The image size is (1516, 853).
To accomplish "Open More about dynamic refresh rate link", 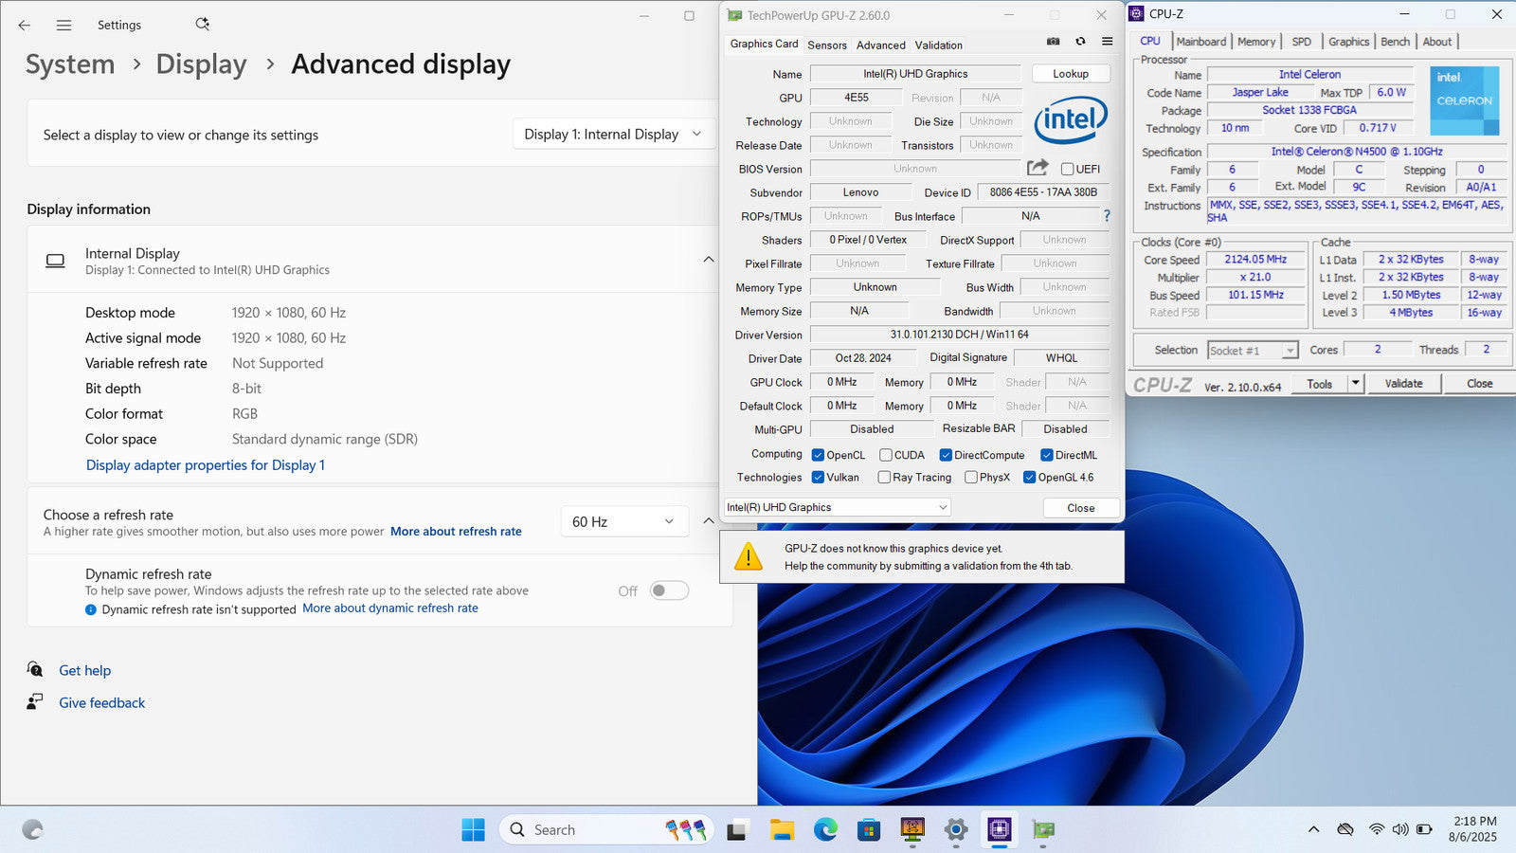I will click(x=390, y=608).
